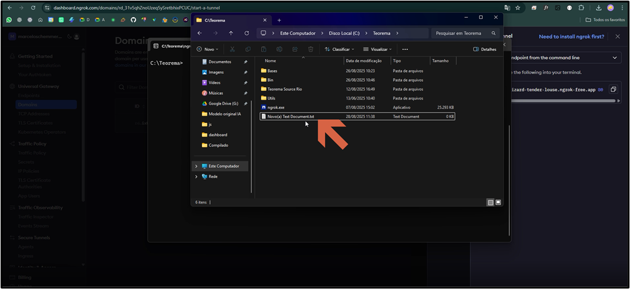Bookmark this page with the star icon
Viewport: 630px width, 289px height.
tap(518, 7)
